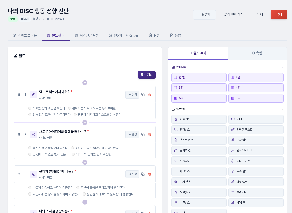Add a 6열 container

(x=256, y=98)
